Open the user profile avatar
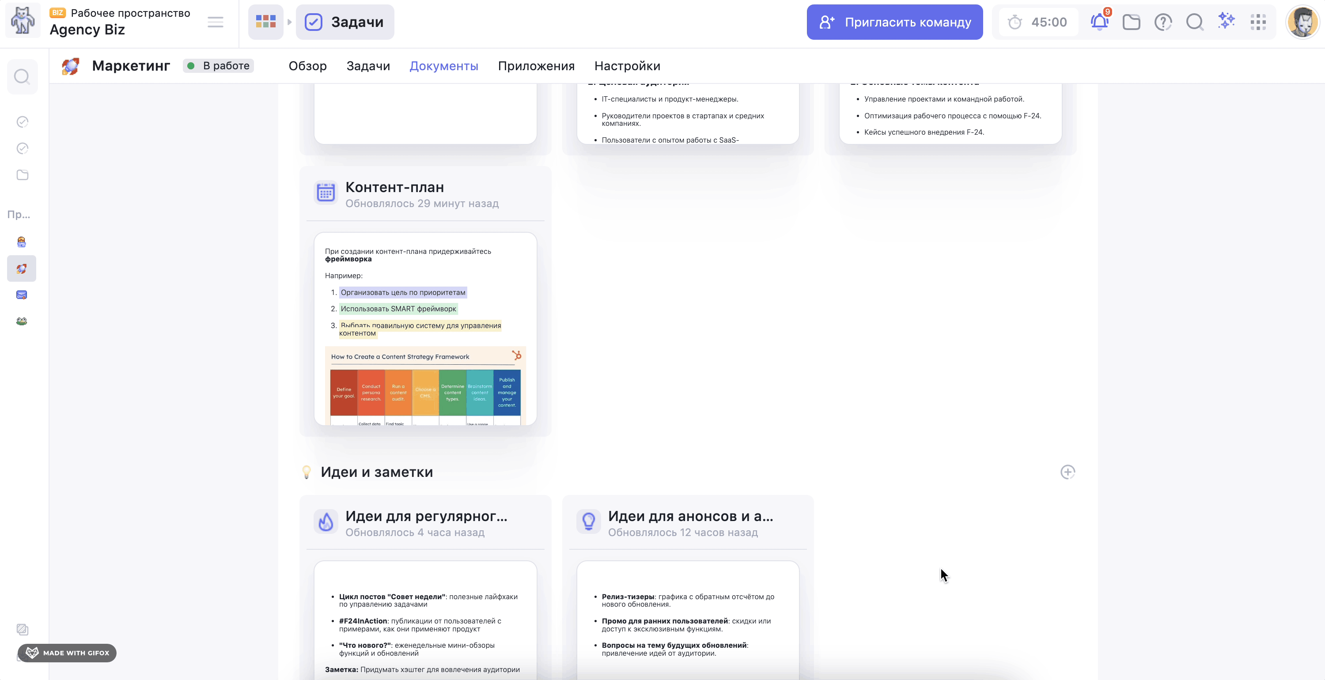 (x=1302, y=22)
